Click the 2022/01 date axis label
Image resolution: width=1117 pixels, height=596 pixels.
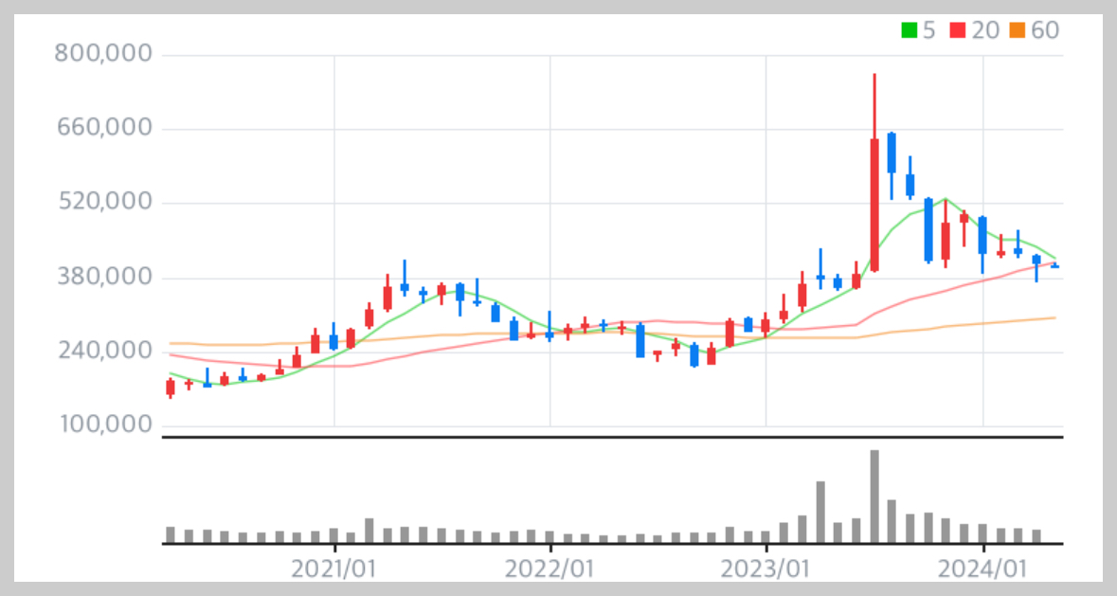(x=549, y=569)
